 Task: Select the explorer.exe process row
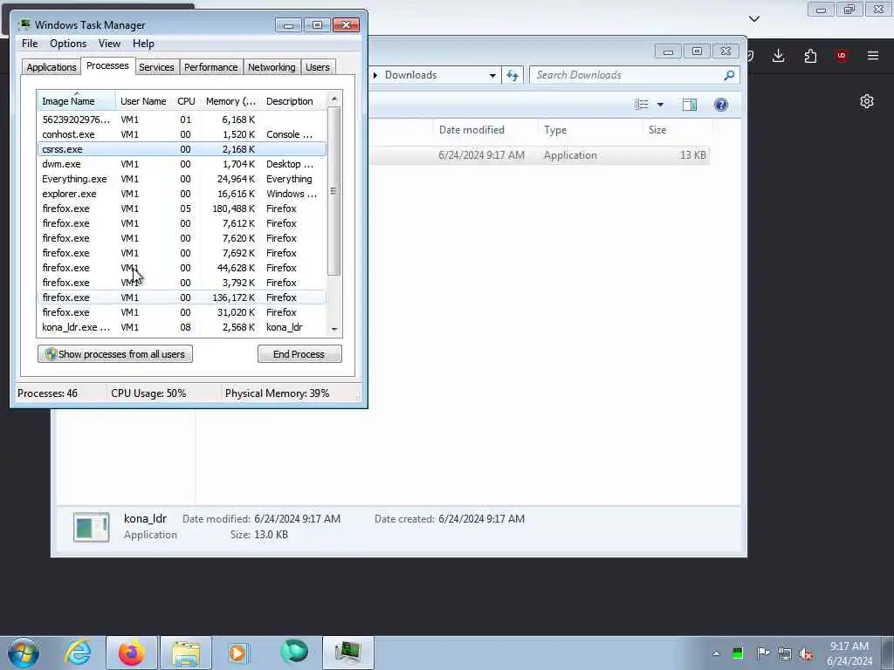point(182,194)
